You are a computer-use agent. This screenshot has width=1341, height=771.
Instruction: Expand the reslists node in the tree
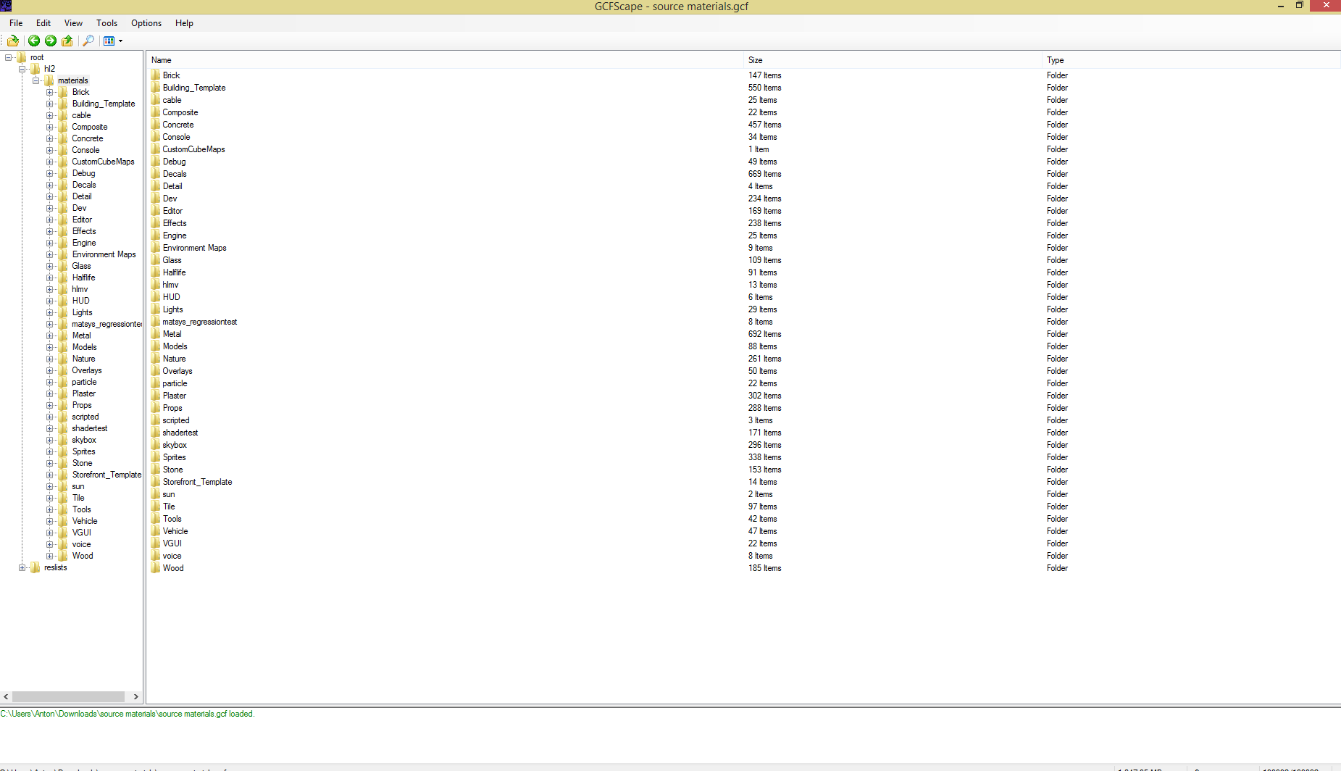coord(22,567)
